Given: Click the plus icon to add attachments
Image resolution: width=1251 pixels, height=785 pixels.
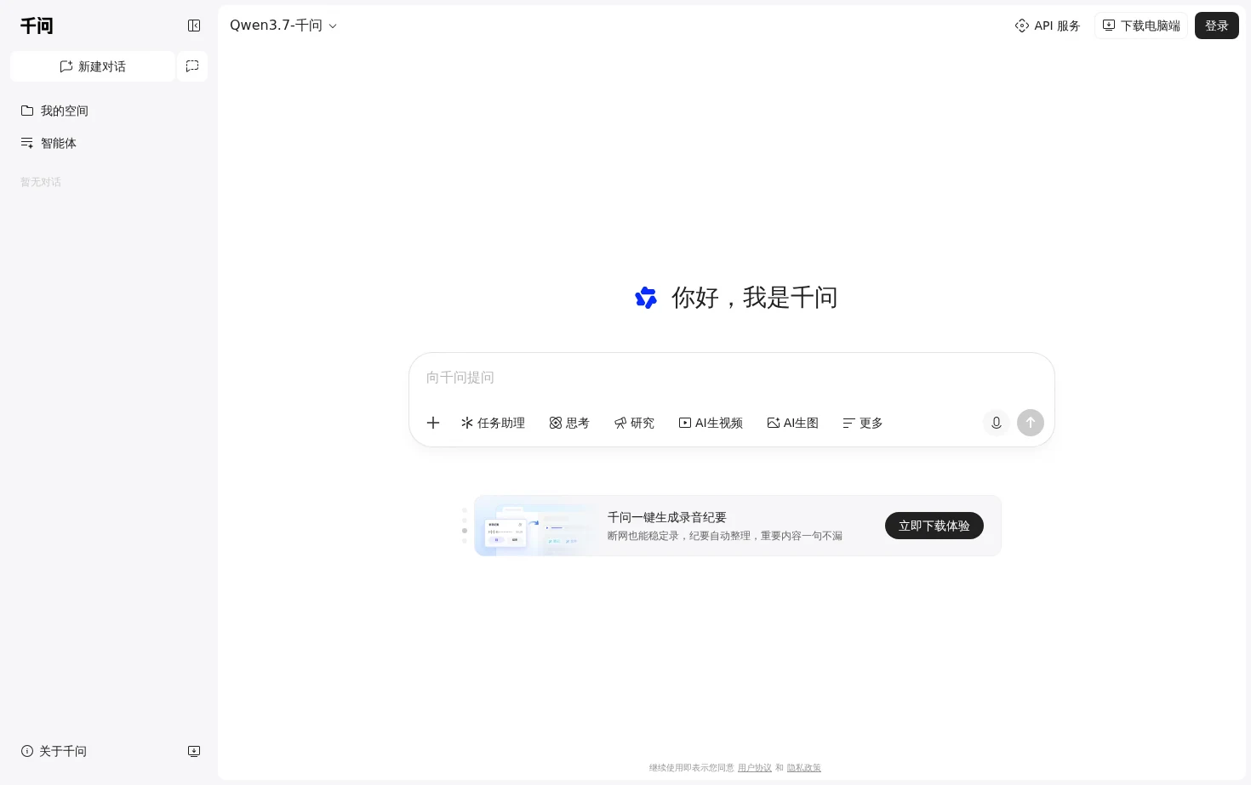Looking at the screenshot, I should (x=433, y=423).
